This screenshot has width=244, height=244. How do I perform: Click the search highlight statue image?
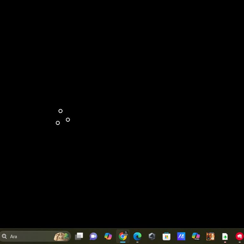pos(61,236)
